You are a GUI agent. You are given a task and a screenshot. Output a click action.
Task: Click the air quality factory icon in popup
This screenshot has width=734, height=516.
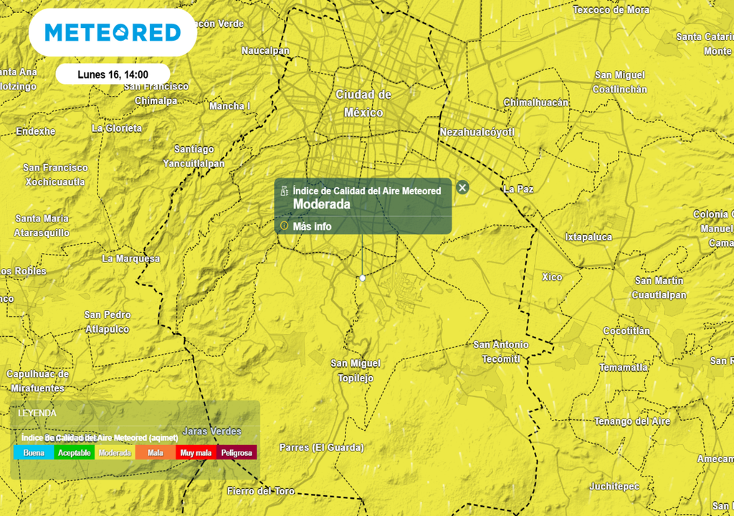tap(284, 191)
